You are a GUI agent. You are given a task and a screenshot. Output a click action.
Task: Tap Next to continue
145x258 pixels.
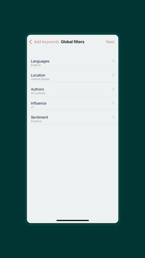point(110,42)
